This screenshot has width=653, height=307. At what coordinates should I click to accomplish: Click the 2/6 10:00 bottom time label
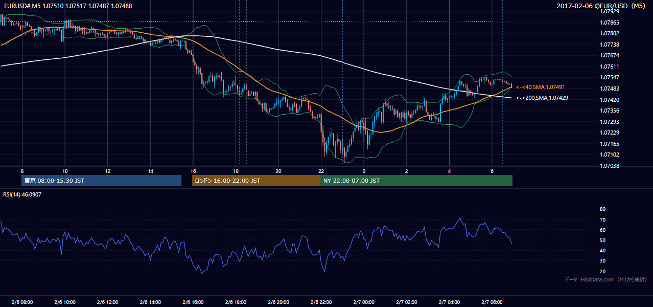click(65, 302)
